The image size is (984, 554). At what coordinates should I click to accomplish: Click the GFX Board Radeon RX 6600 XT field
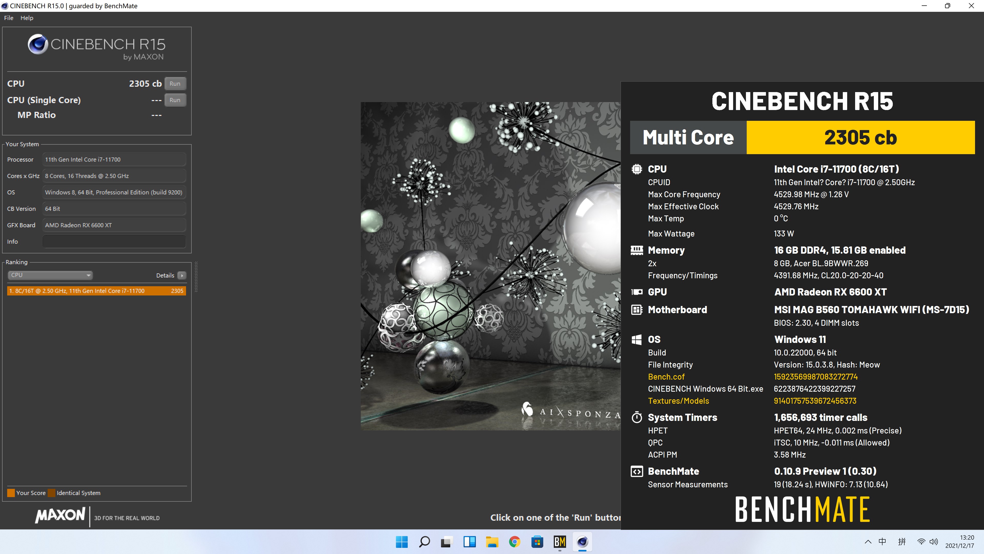pyautogui.click(x=114, y=225)
